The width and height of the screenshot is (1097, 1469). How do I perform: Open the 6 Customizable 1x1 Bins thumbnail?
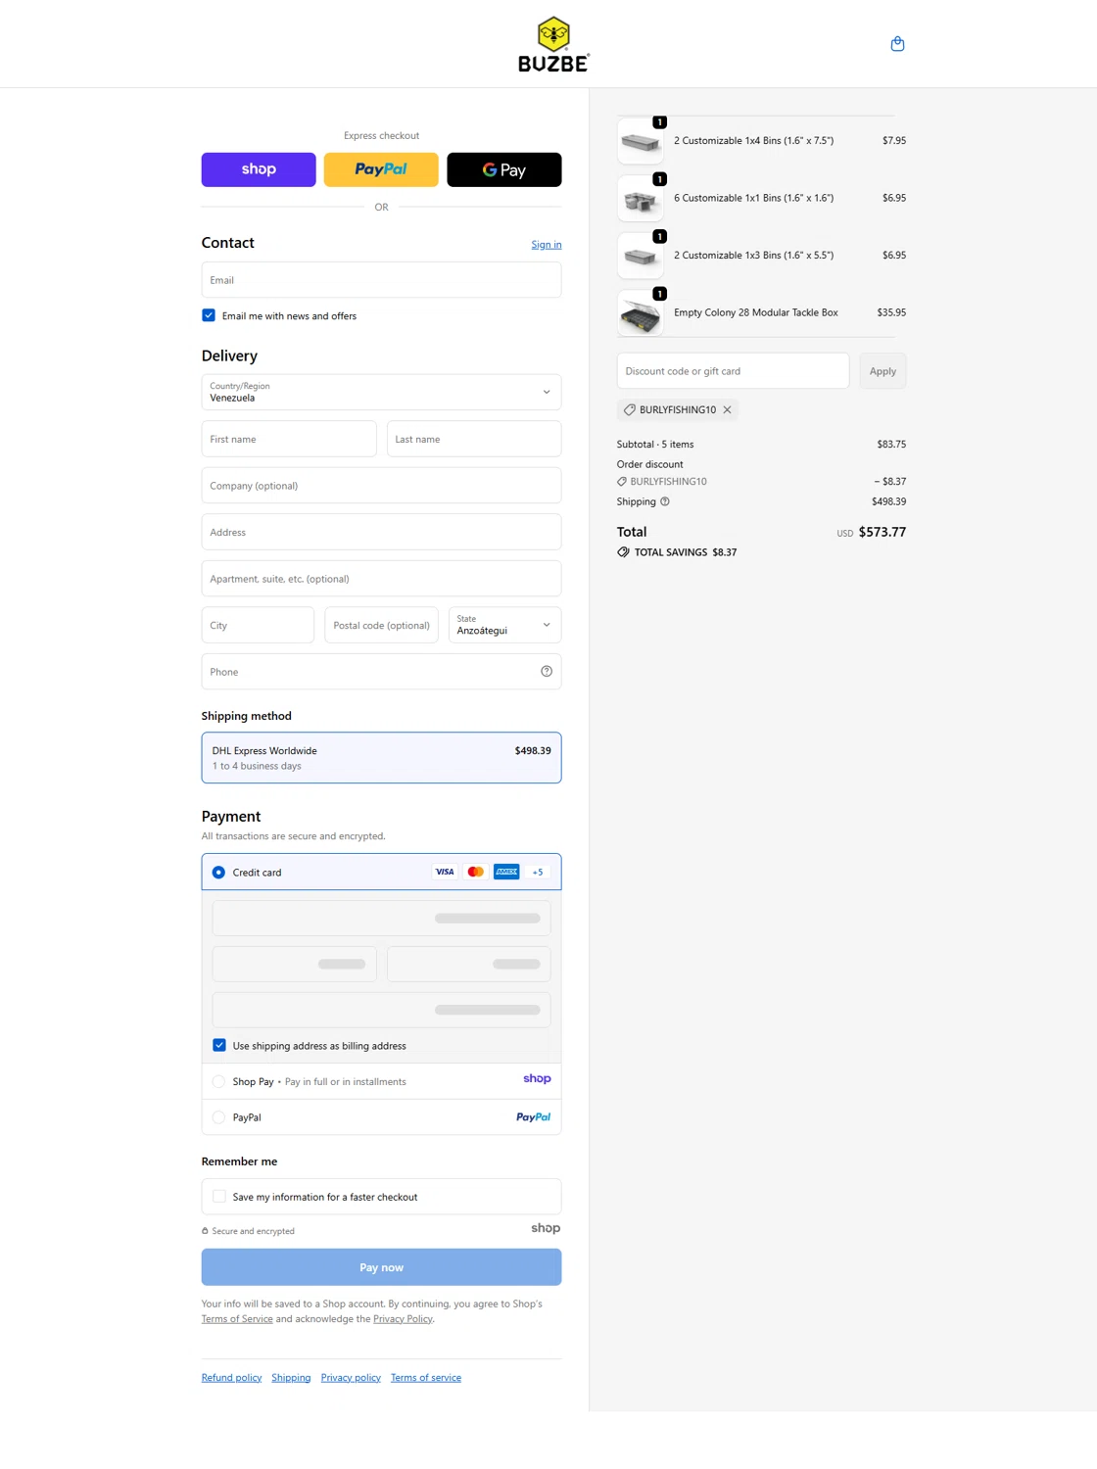click(641, 199)
